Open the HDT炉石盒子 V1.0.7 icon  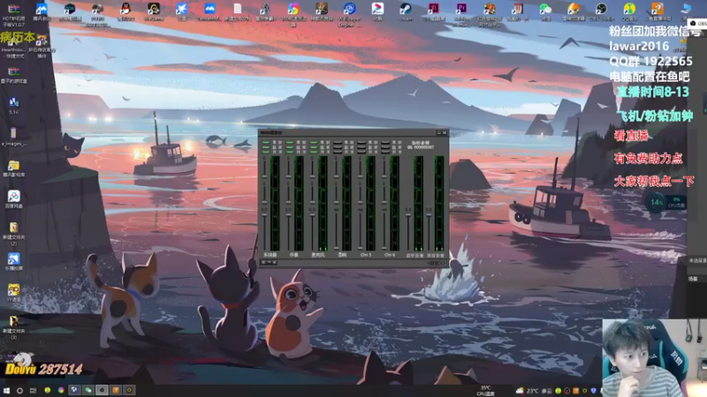(13, 9)
